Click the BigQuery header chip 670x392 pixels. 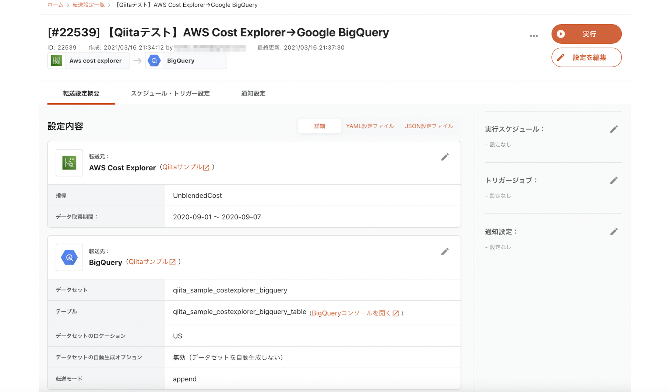186,61
